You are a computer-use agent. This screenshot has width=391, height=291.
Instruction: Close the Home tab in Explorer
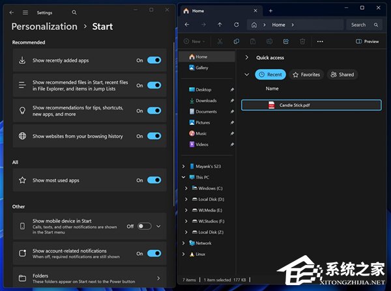click(x=255, y=10)
